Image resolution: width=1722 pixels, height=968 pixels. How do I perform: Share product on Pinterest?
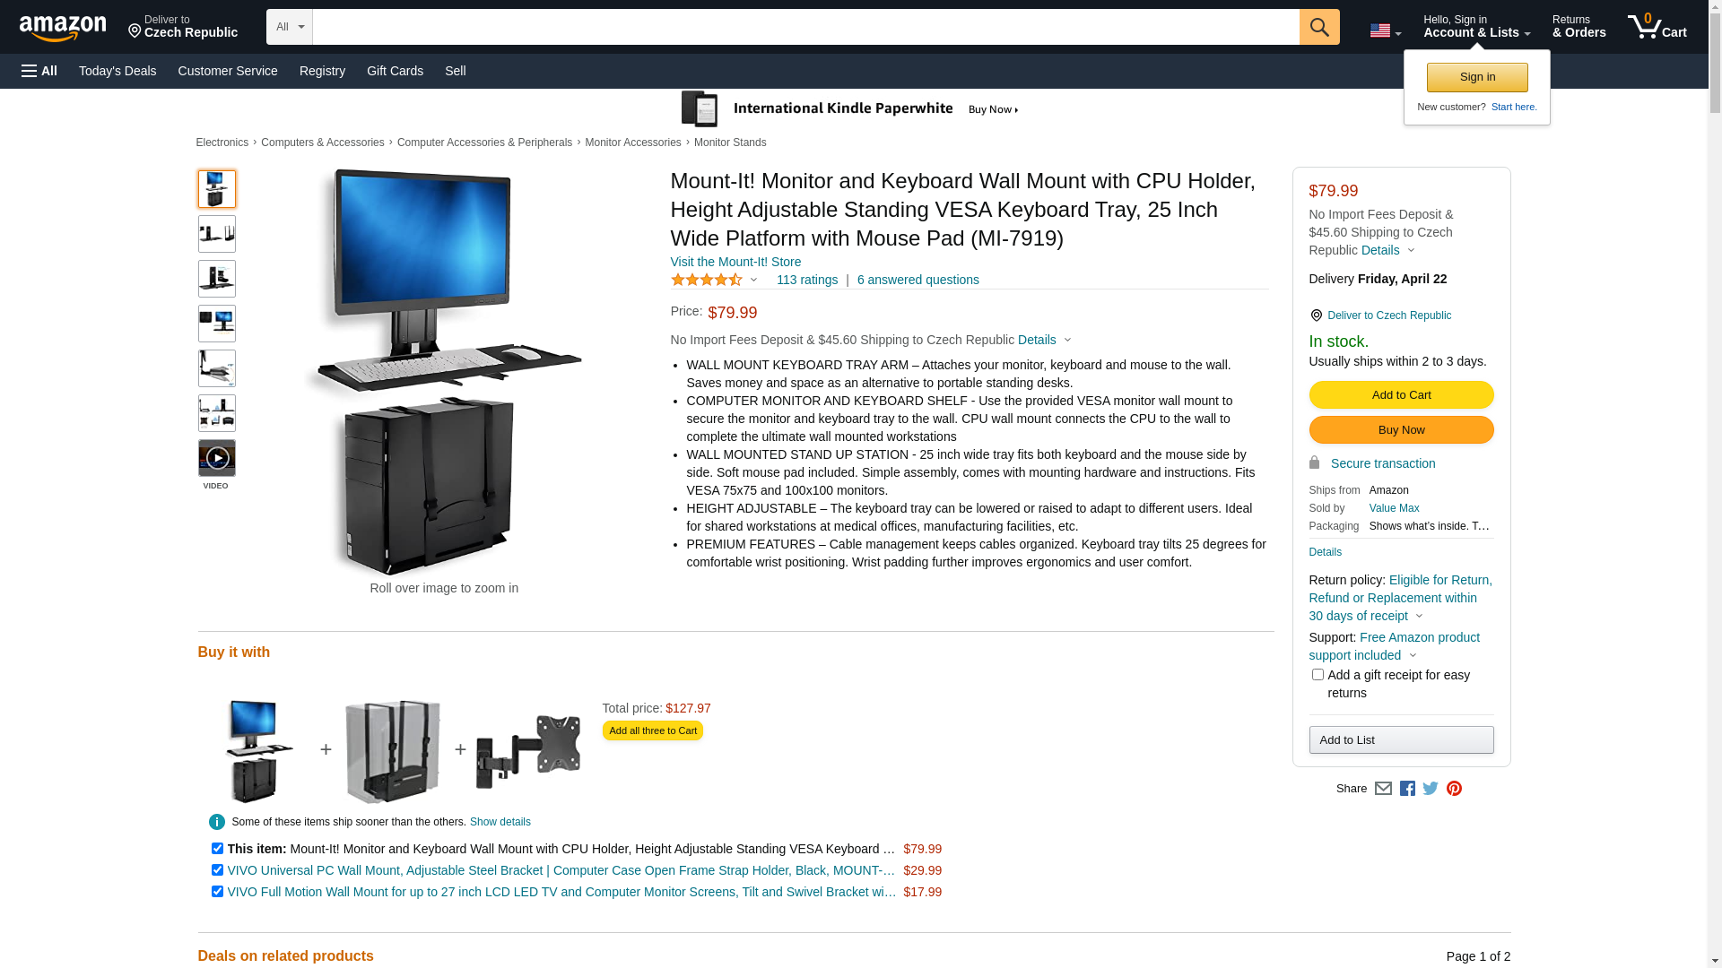click(x=1454, y=789)
